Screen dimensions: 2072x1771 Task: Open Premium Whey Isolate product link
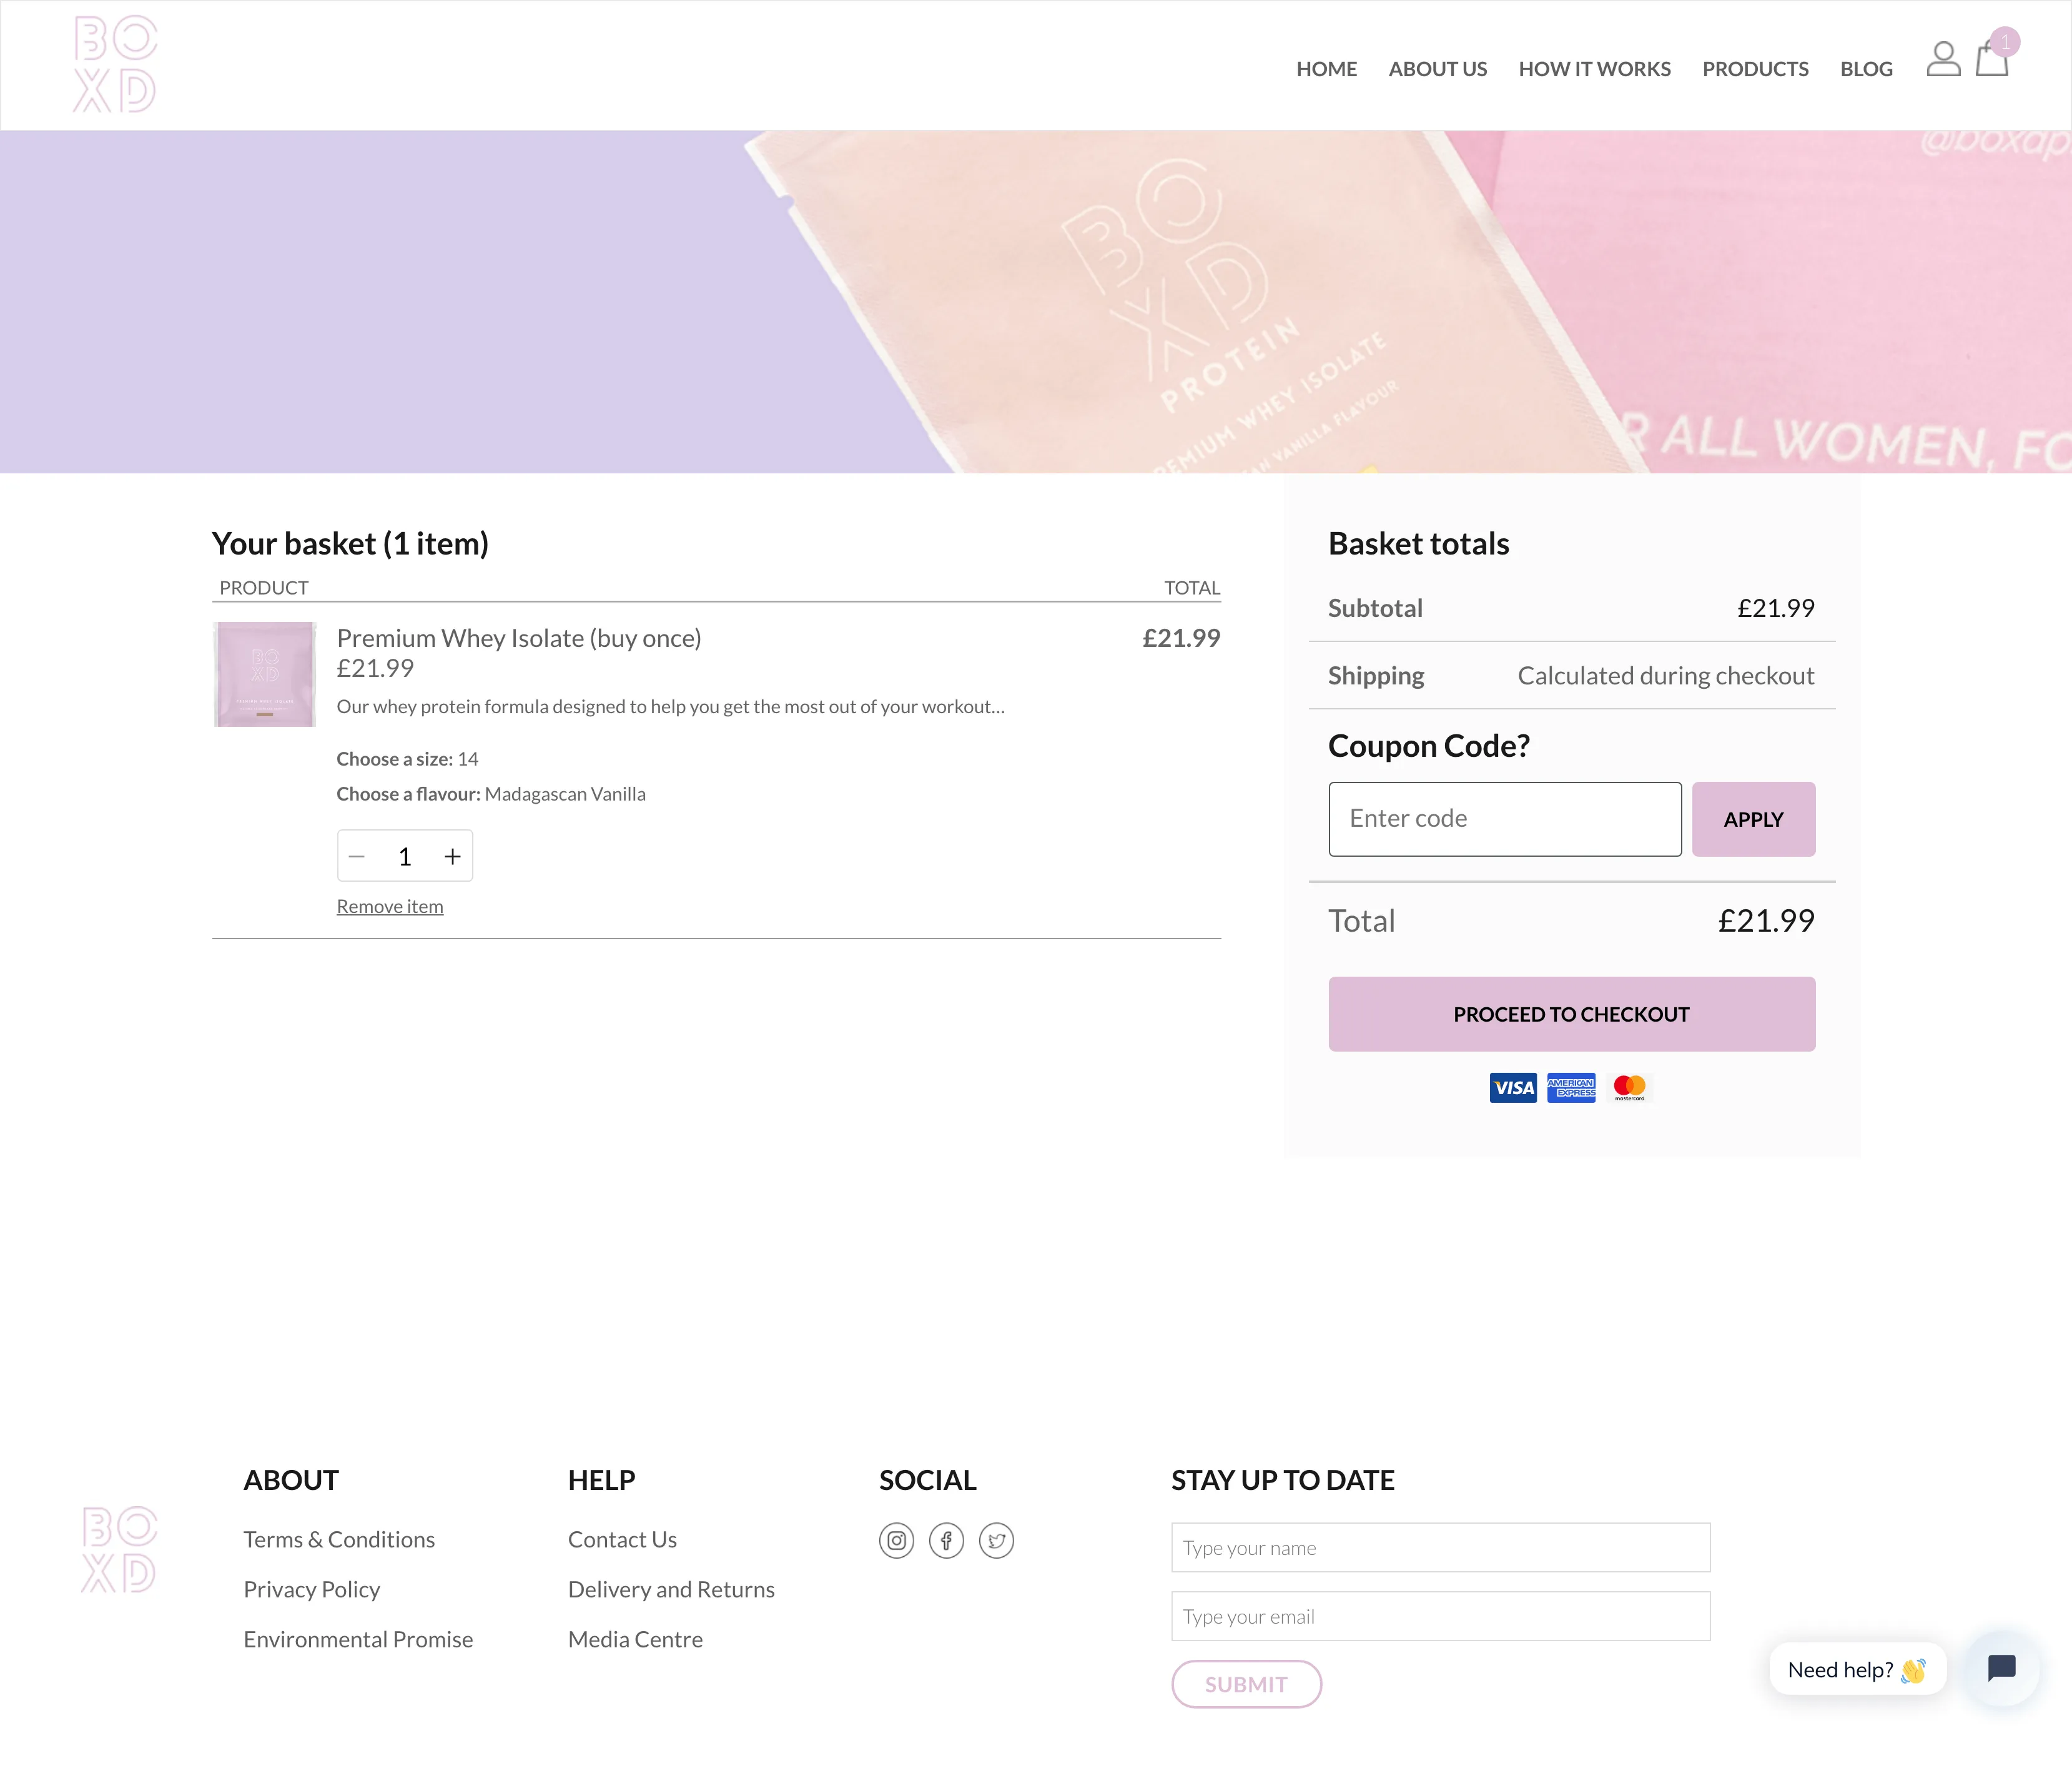[519, 638]
